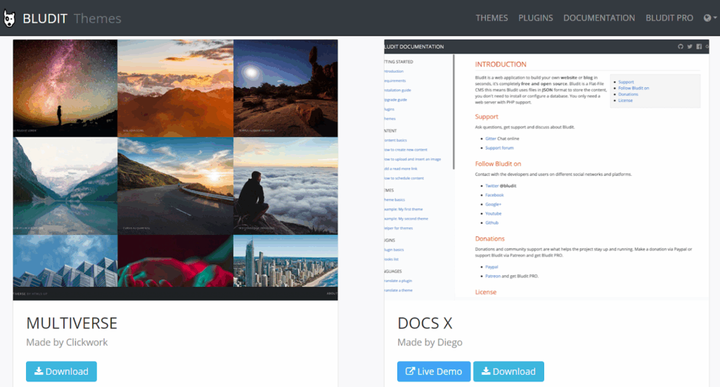Viewport: 720px width, 387px height.
Task: Click the BLUDIT Themes brand title
Action: (72, 18)
